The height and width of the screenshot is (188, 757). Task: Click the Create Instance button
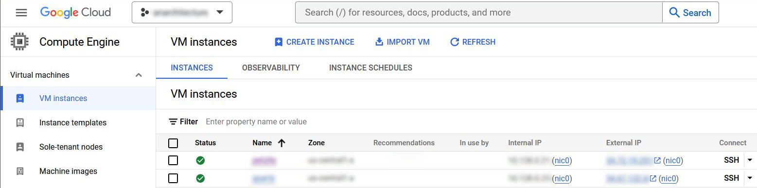pos(314,42)
